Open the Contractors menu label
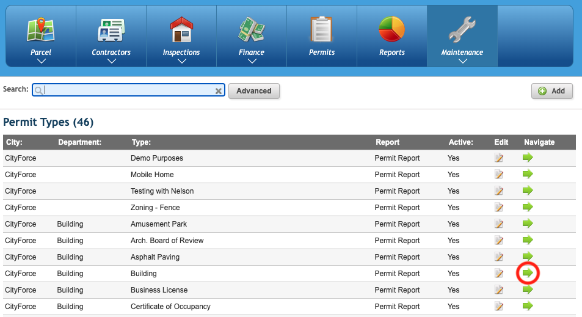The height and width of the screenshot is (317, 582). coord(111,53)
